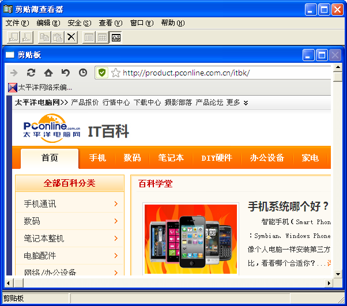Expand the sidebar 数码 category chevron
Screen dimensions: 347x306
coord(116,221)
